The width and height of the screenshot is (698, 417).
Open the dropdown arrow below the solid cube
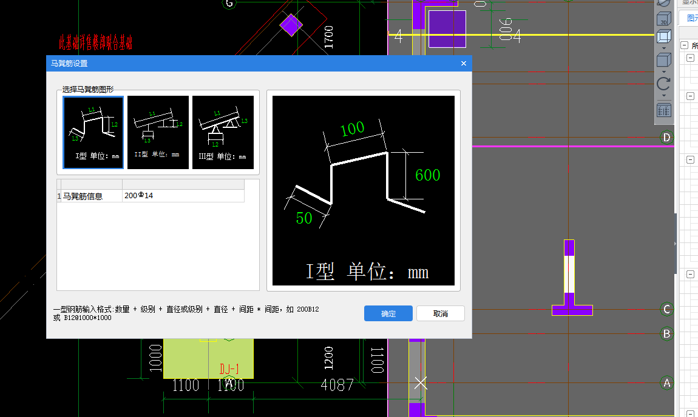point(664,72)
